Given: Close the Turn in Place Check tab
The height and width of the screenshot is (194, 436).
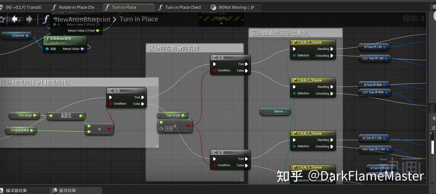Looking at the screenshot, I should pos(204,7).
